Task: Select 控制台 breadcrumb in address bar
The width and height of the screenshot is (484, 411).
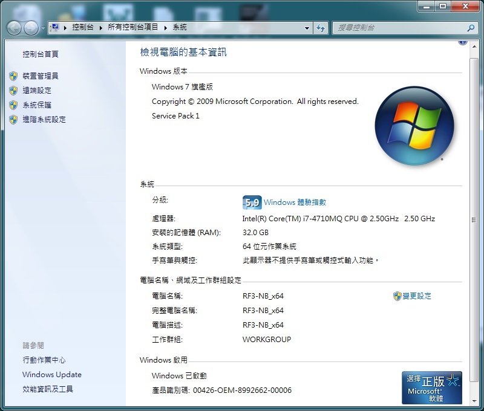Action: (83, 27)
